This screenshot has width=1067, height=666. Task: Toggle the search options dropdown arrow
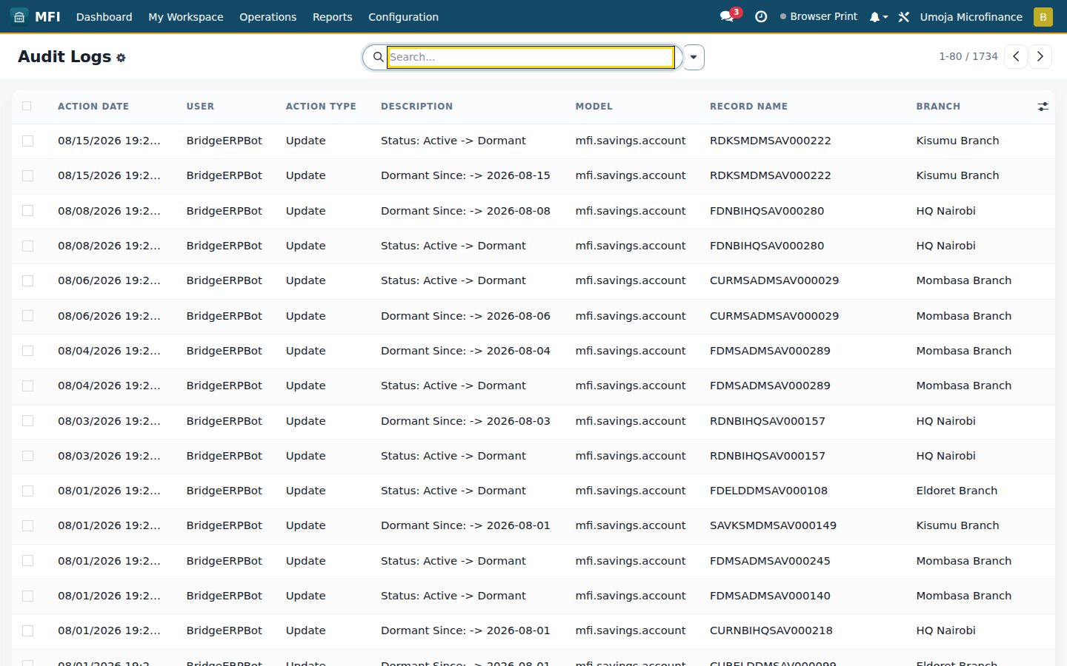(694, 57)
